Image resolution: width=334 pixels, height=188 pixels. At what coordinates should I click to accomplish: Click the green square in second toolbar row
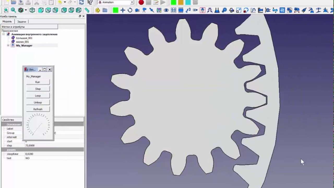click(x=115, y=10)
